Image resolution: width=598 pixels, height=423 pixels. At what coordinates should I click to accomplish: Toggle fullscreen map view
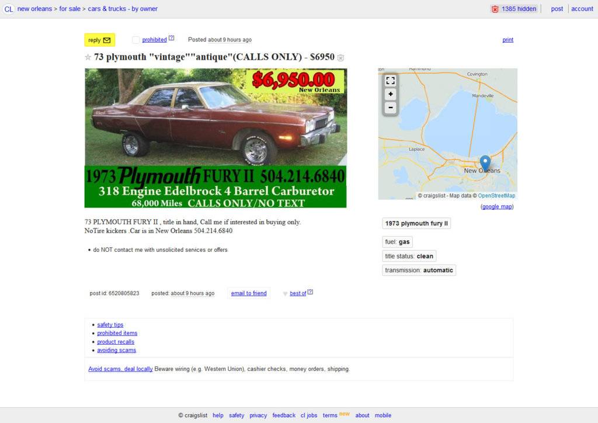tap(390, 81)
